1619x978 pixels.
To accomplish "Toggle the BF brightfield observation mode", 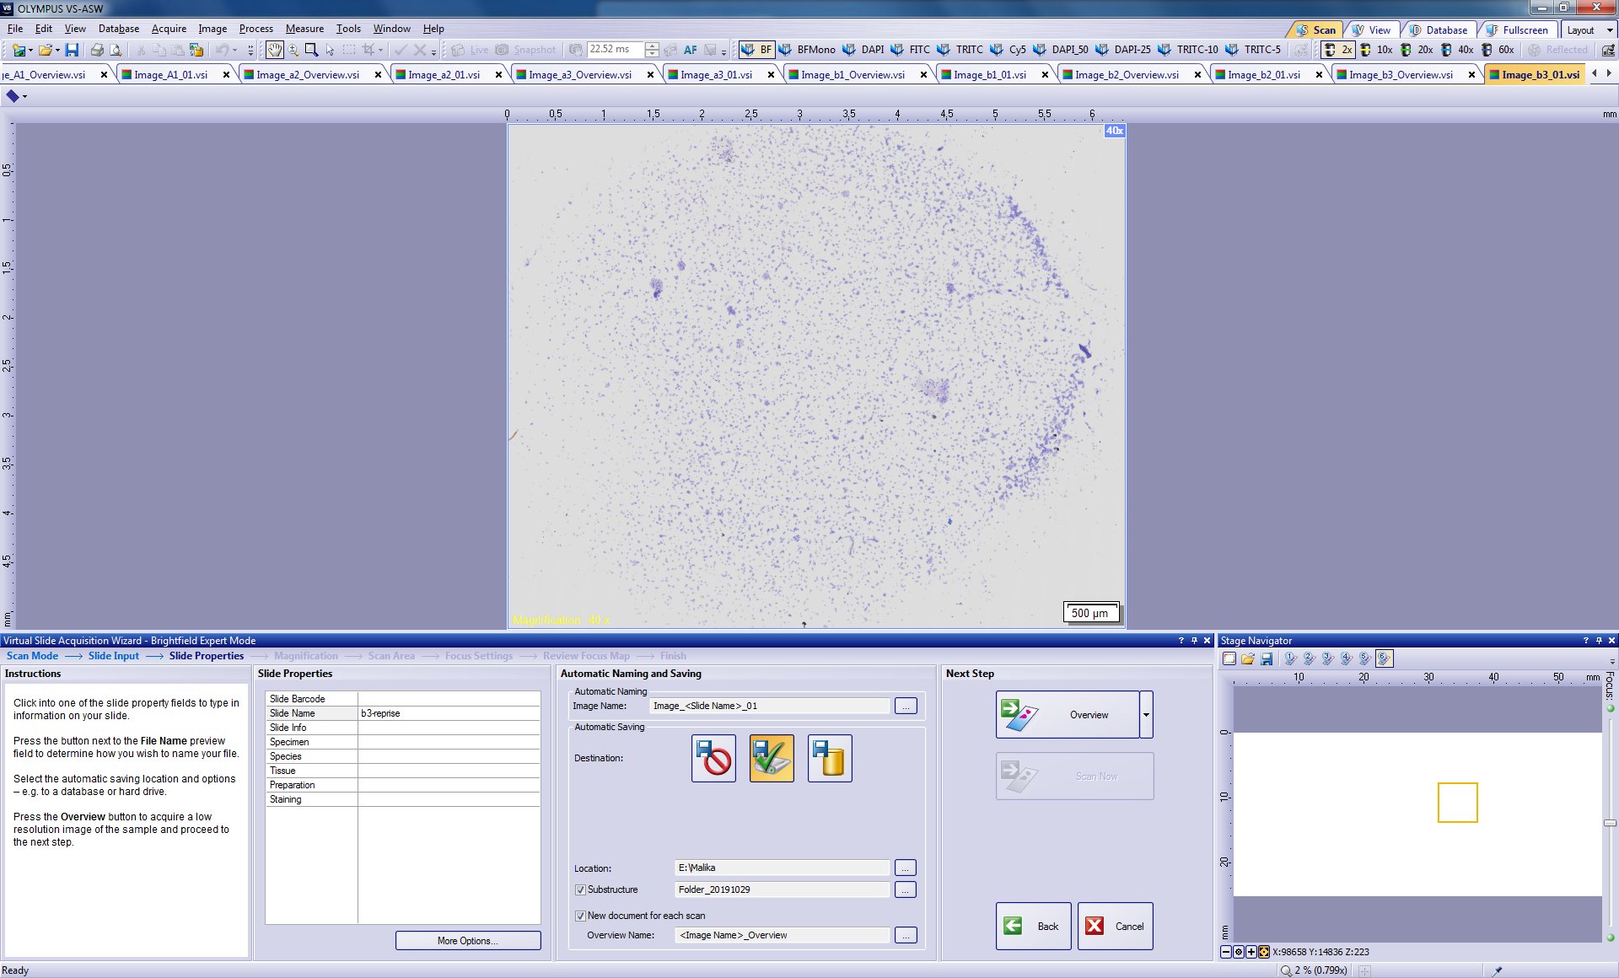I will tap(756, 50).
